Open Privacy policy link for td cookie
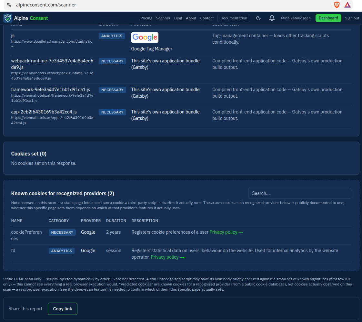Image resolution: width=362 pixels, height=322 pixels. pyautogui.click(x=167, y=257)
